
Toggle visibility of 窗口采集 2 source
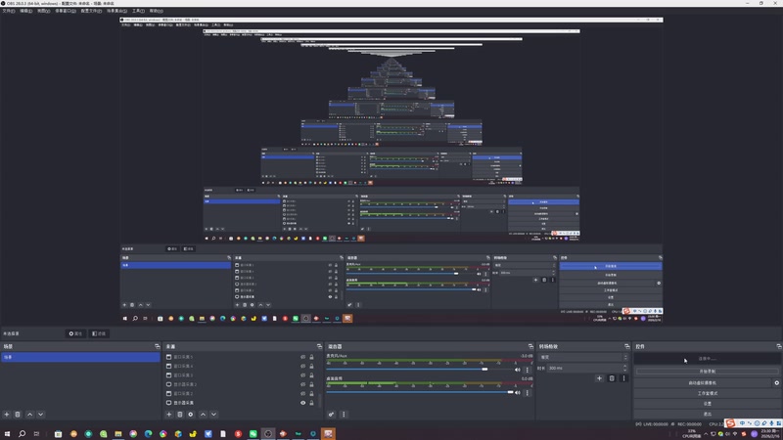(x=302, y=394)
